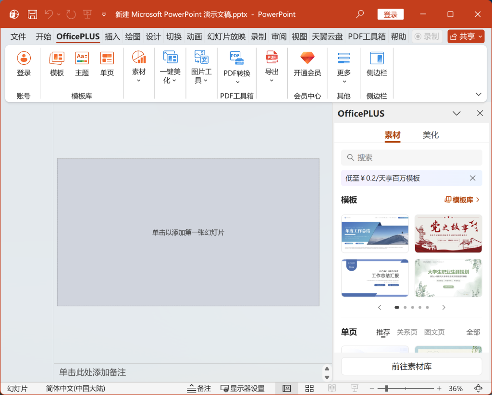
Task: Switch to slide sorter view
Action: click(x=309, y=388)
